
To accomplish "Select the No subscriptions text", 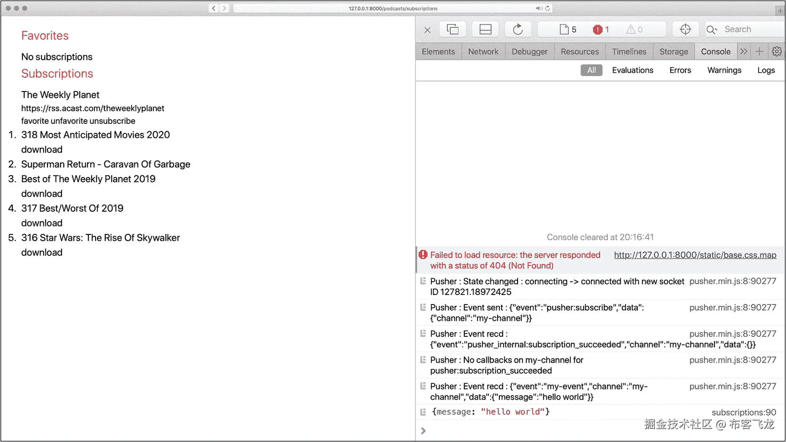I will click(x=57, y=57).
